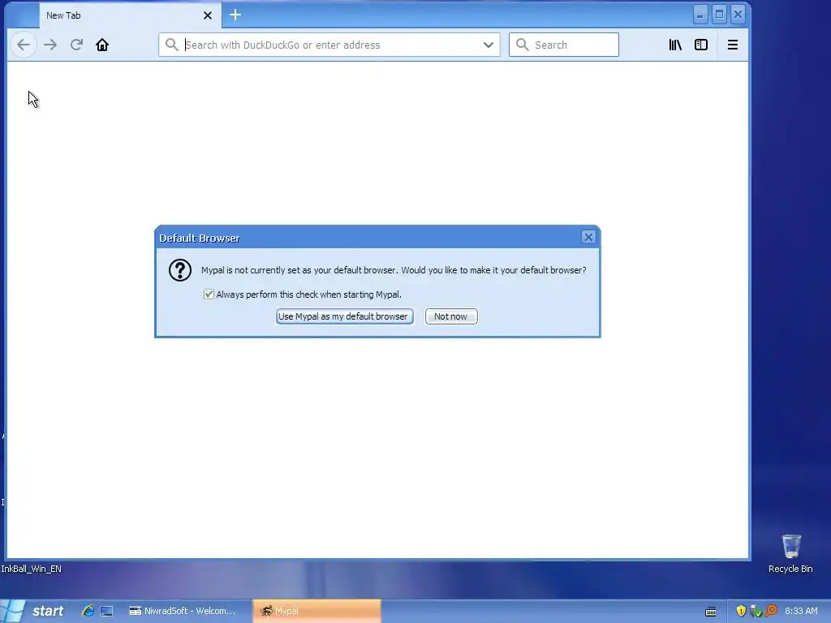831x623 pixels.
Task: Focus the DuckDuckGo address field
Action: pos(329,45)
